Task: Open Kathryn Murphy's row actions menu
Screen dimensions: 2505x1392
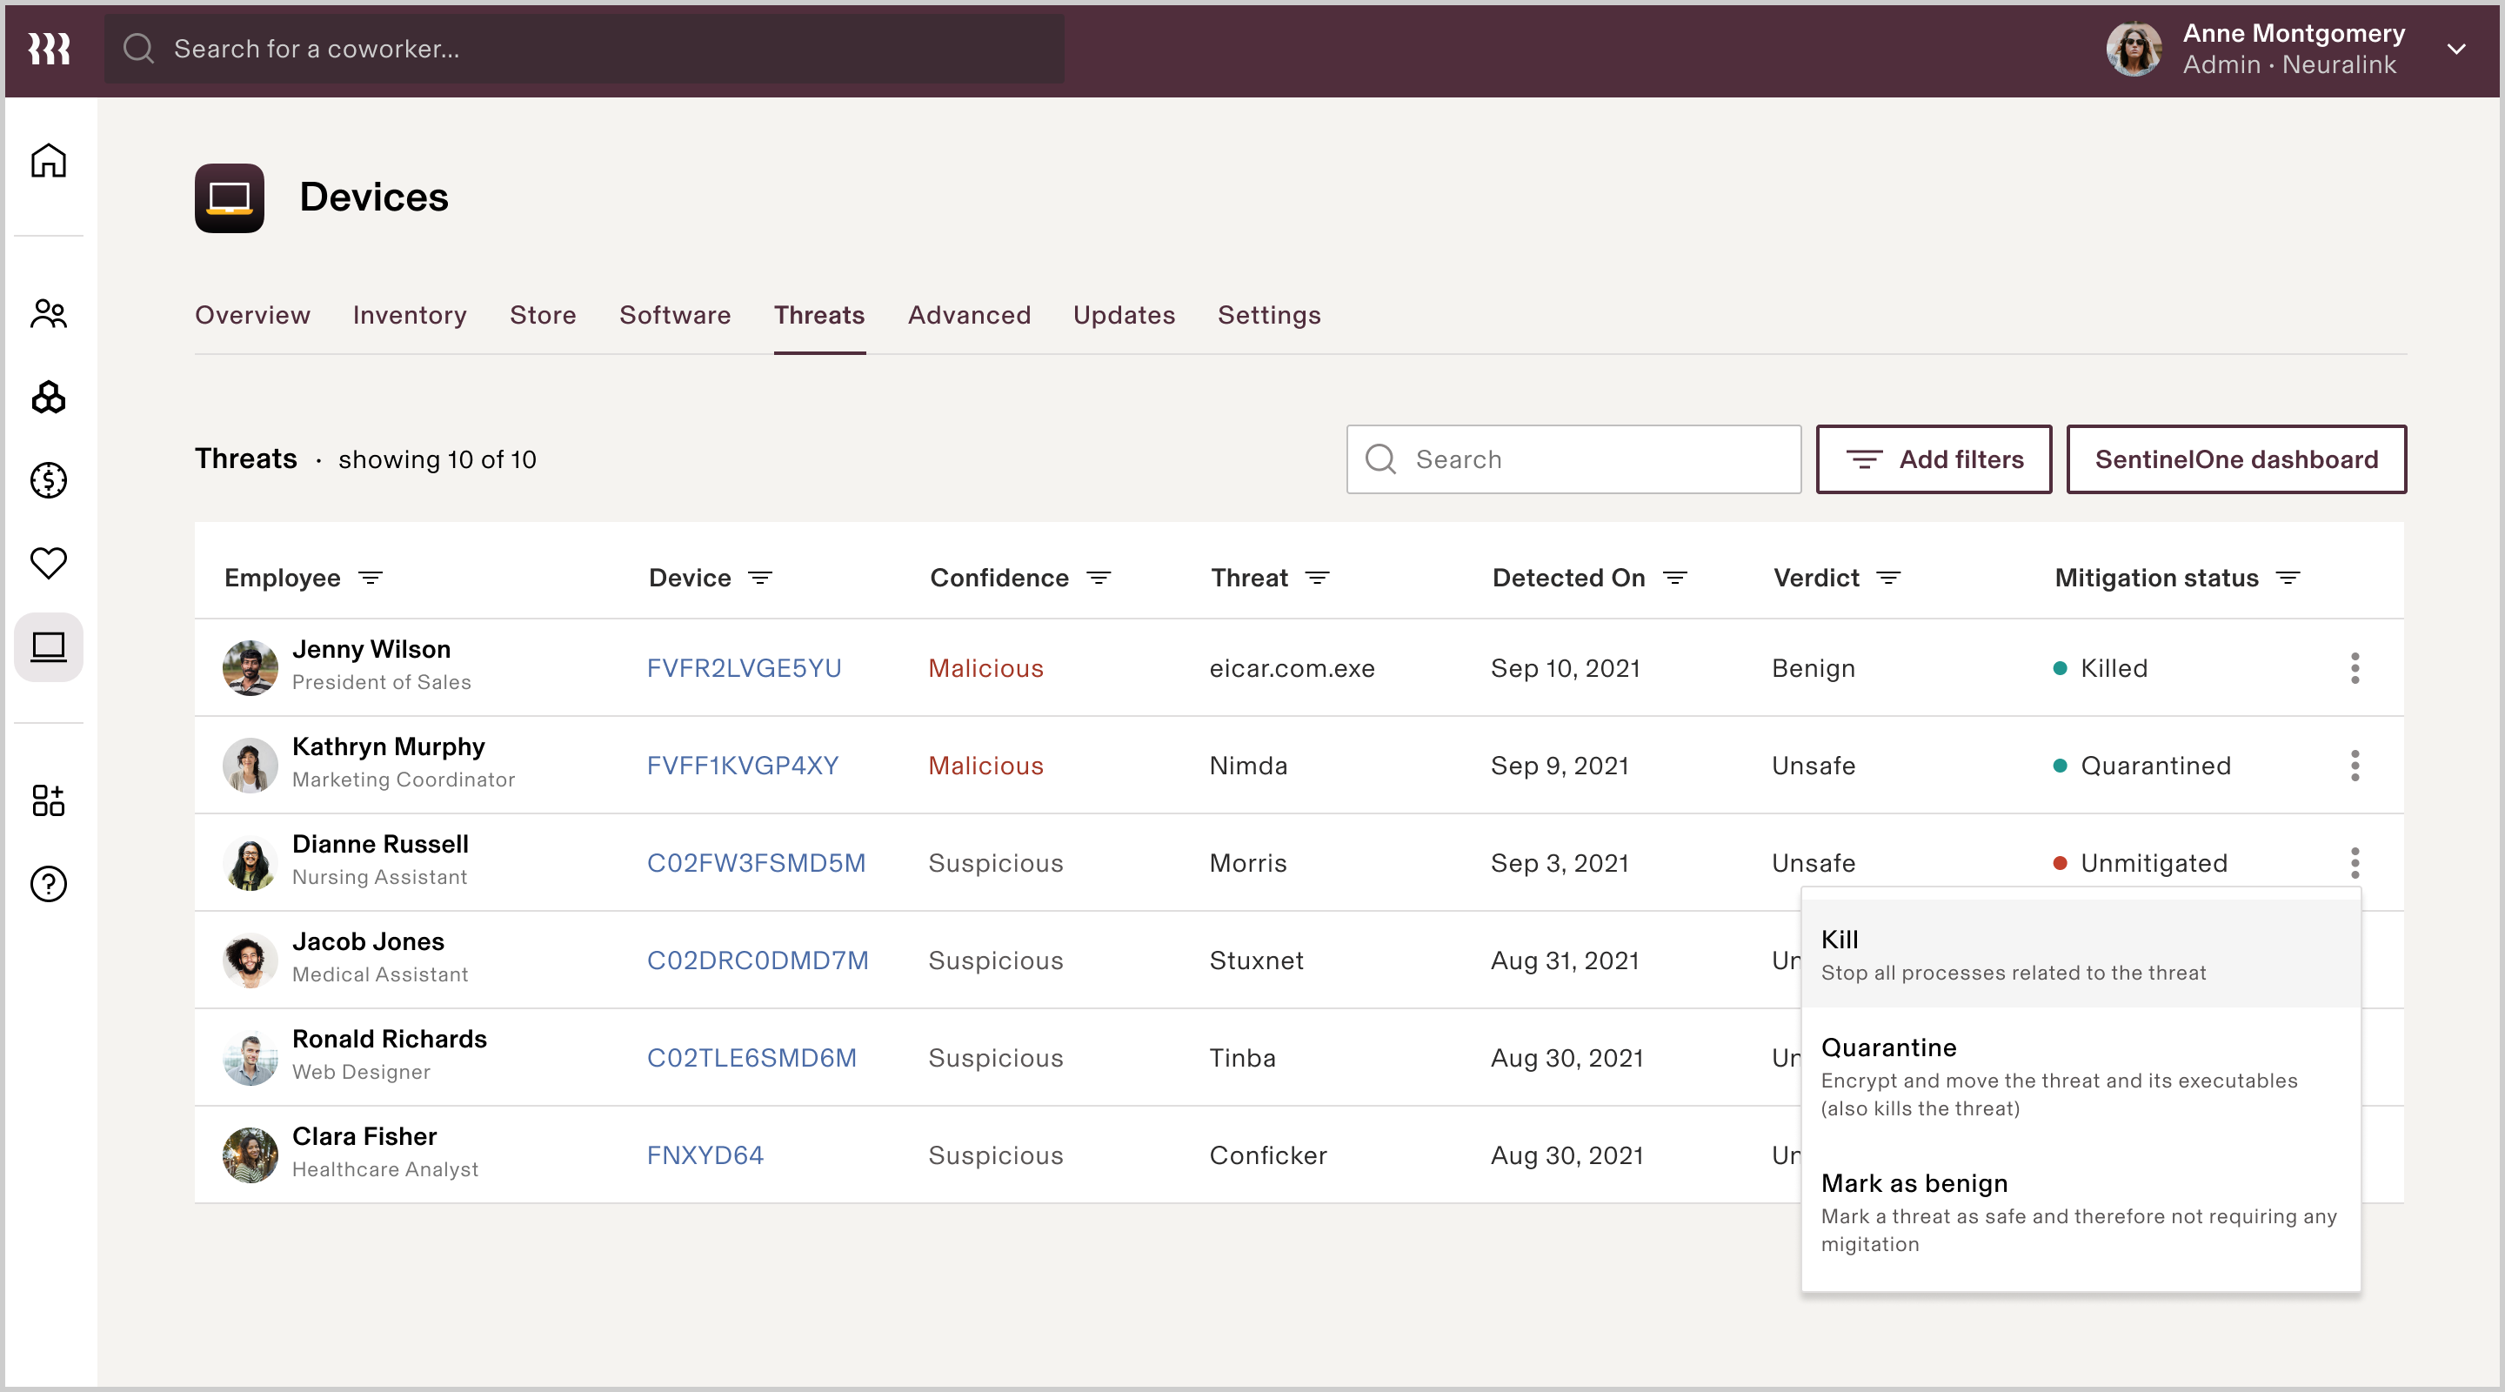Action: coord(2355,766)
